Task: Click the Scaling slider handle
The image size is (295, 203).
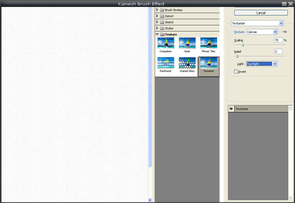Action: click(243, 45)
